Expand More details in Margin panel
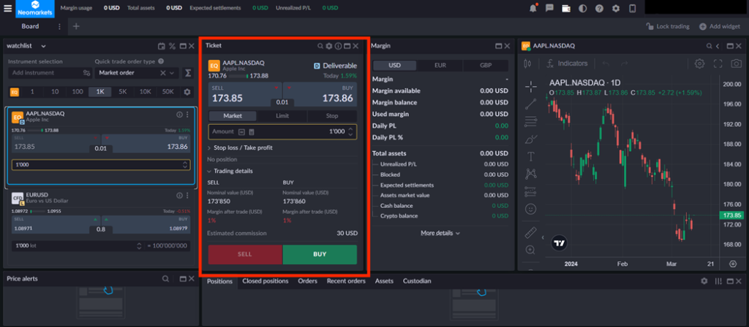This screenshot has height=327, width=749. (440, 233)
